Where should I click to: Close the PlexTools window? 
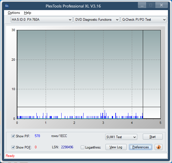(x=161, y=5)
